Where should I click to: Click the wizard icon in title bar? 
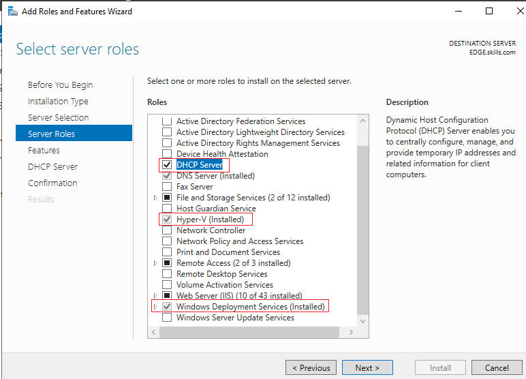click(x=12, y=12)
